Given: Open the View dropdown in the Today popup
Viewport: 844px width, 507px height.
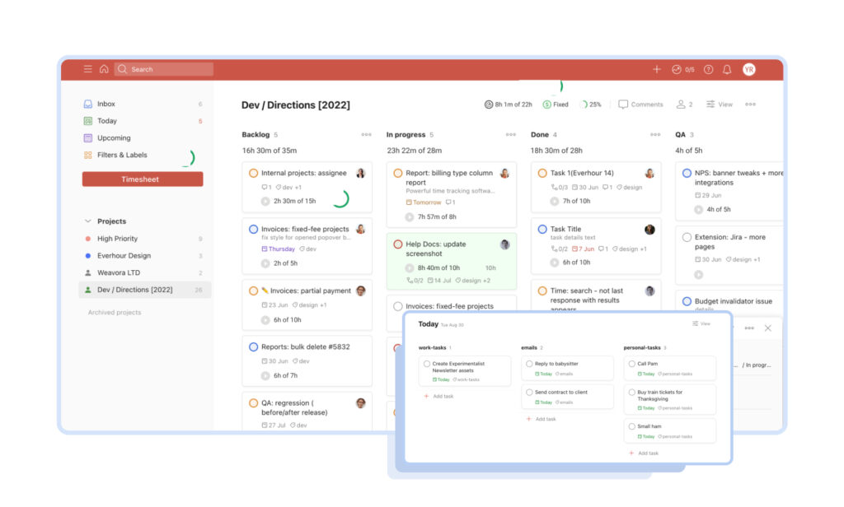Looking at the screenshot, I should pos(700,323).
